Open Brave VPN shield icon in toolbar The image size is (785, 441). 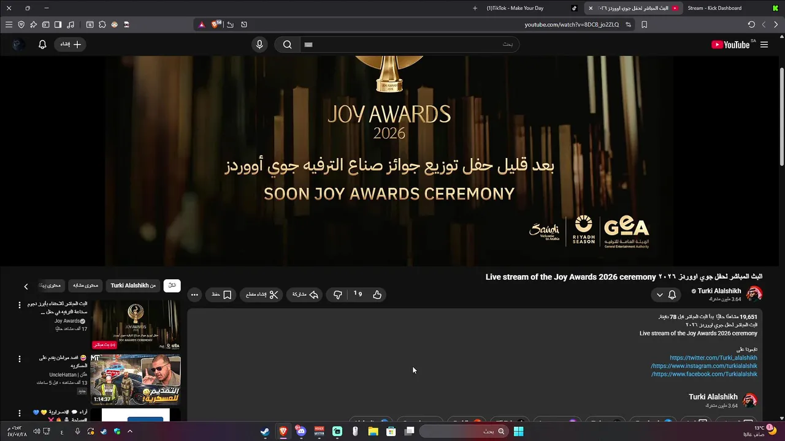(21, 24)
